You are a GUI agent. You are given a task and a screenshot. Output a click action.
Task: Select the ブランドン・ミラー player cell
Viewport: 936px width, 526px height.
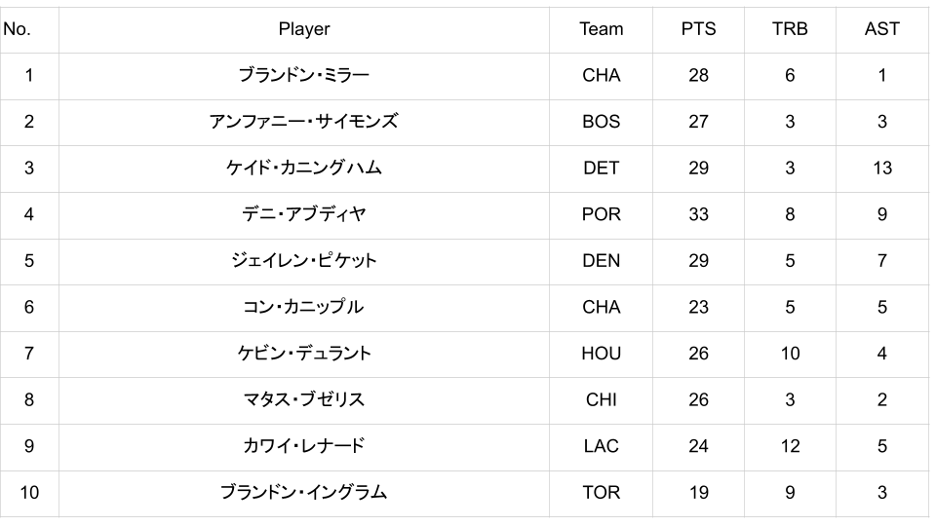tap(304, 75)
